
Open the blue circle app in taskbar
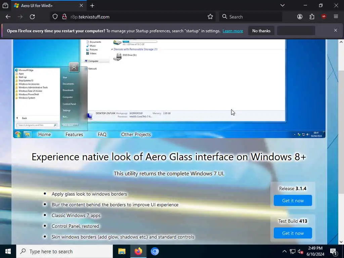tap(155, 251)
